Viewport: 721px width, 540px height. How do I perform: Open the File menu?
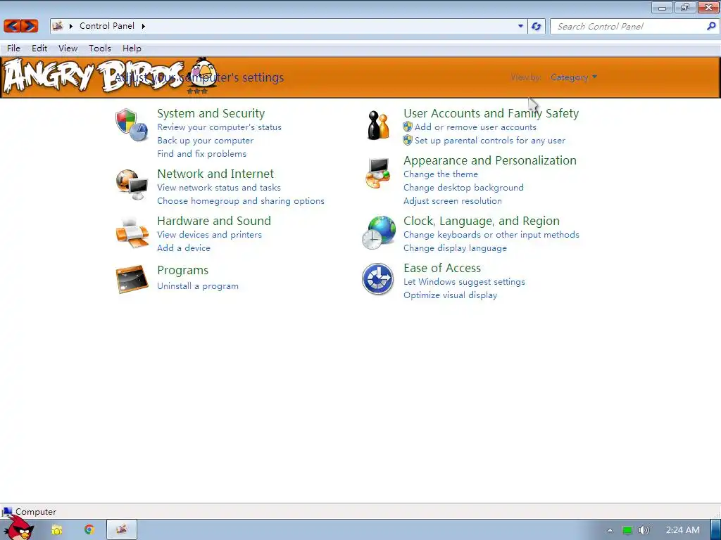point(13,49)
